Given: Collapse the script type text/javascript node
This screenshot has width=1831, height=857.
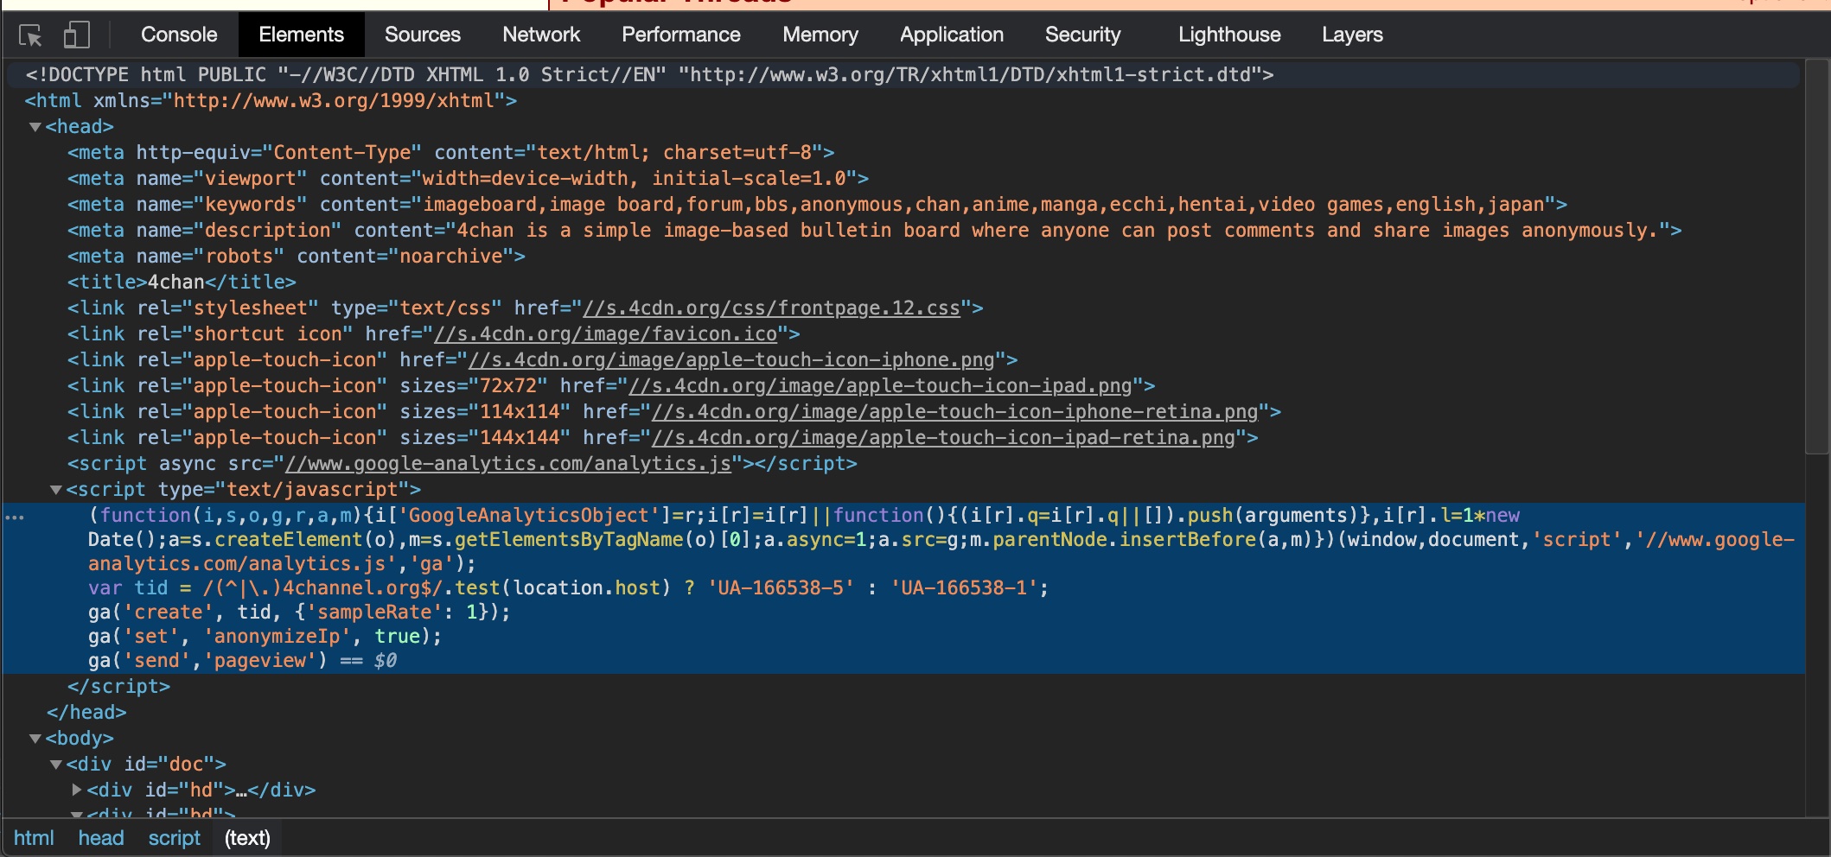Looking at the screenshot, I should click(x=56, y=490).
